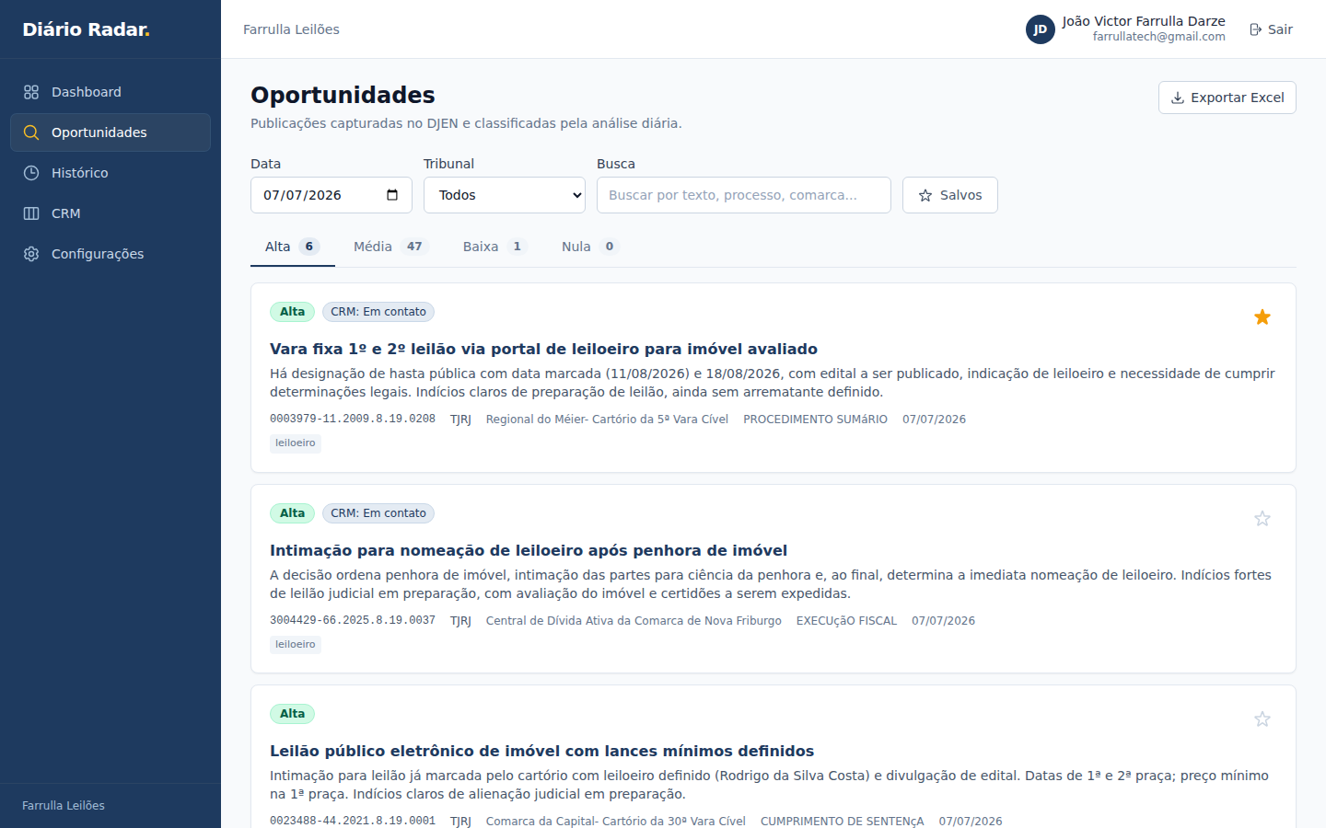Unsave the starred Vara fixa leilão opportunity
Viewport: 1326px width, 828px height.
coord(1262,317)
